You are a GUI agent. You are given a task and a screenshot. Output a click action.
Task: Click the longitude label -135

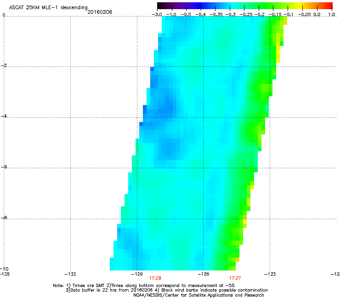(x=5, y=274)
